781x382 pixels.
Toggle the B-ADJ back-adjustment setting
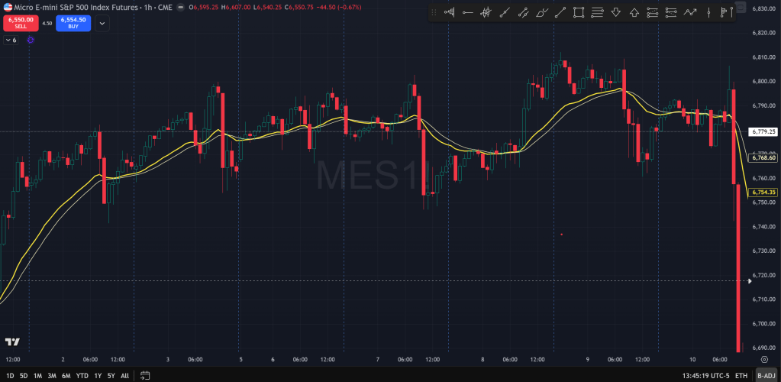coord(765,375)
